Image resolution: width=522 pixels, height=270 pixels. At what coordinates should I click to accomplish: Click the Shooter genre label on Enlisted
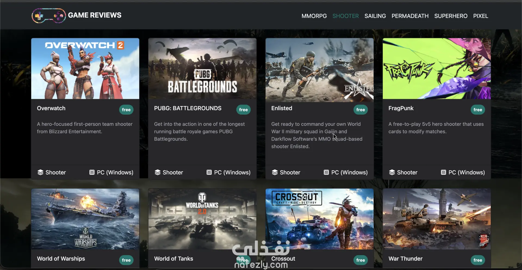(290, 172)
